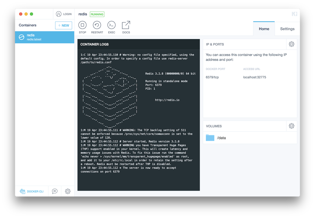Click the /data volume folder icon

pyautogui.click(x=210, y=138)
